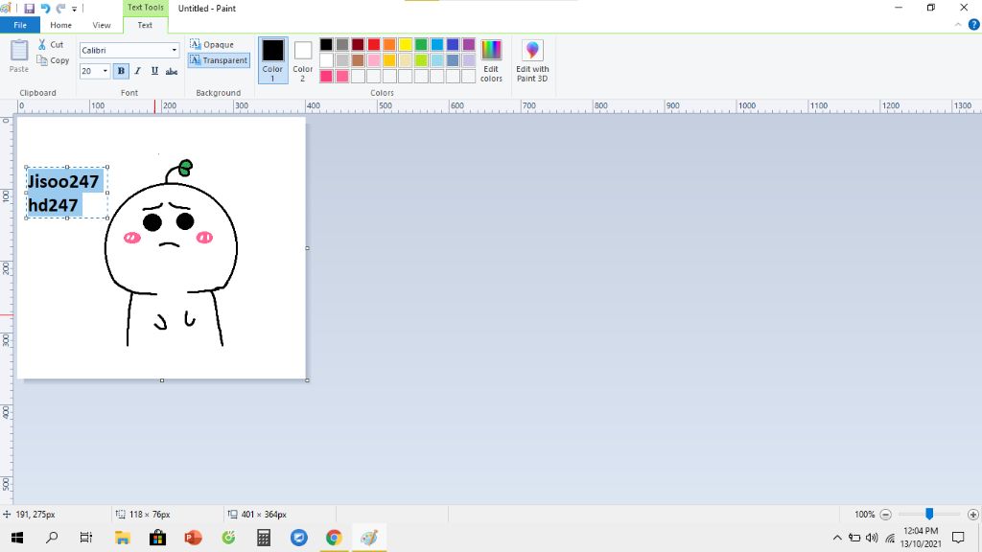Show hidden system tray icons
Image resolution: width=982 pixels, height=552 pixels.
pyautogui.click(x=837, y=538)
